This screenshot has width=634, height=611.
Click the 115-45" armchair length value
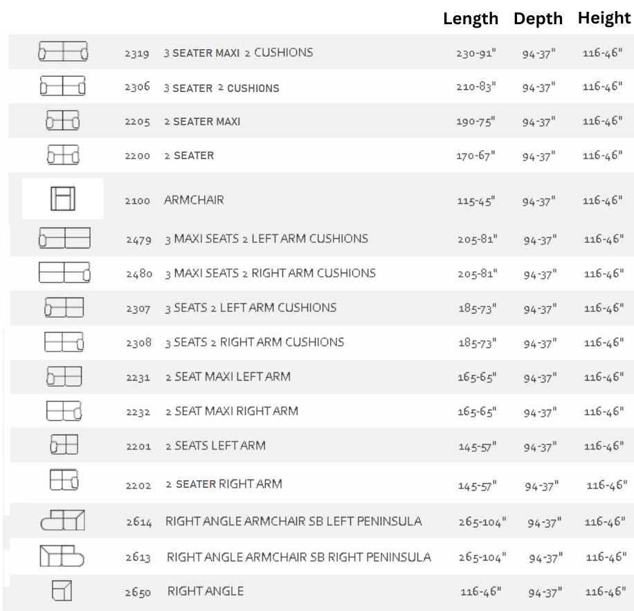pyautogui.click(x=477, y=201)
